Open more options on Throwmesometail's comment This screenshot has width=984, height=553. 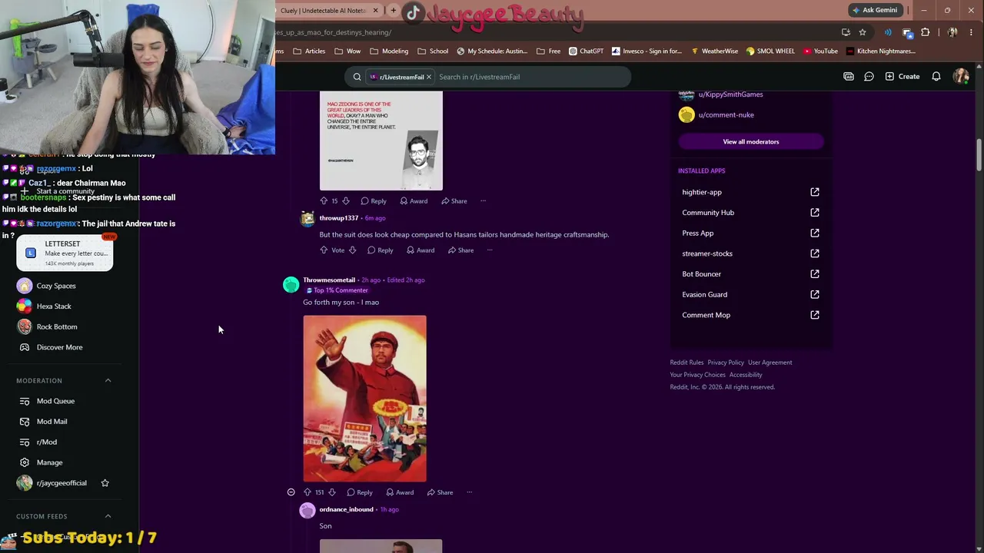click(469, 492)
